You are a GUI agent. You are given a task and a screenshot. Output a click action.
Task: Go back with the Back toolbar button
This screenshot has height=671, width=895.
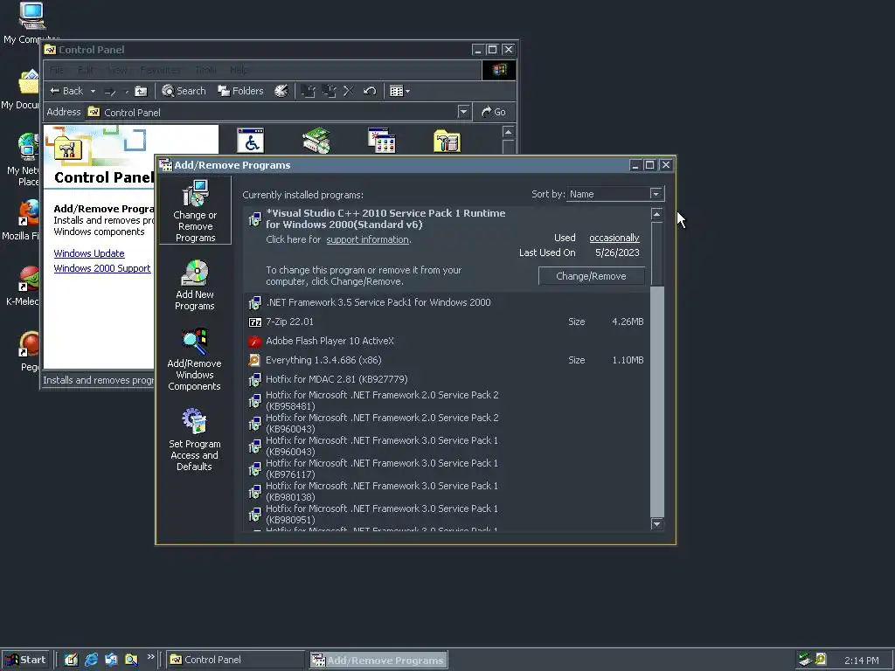(x=66, y=91)
